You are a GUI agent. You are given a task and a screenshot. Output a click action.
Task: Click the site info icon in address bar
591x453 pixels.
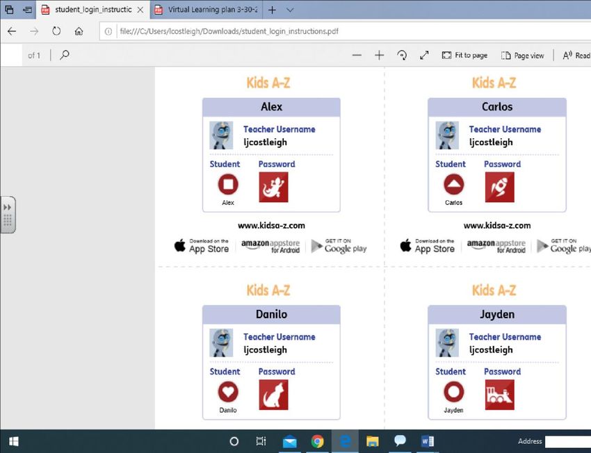tap(108, 31)
